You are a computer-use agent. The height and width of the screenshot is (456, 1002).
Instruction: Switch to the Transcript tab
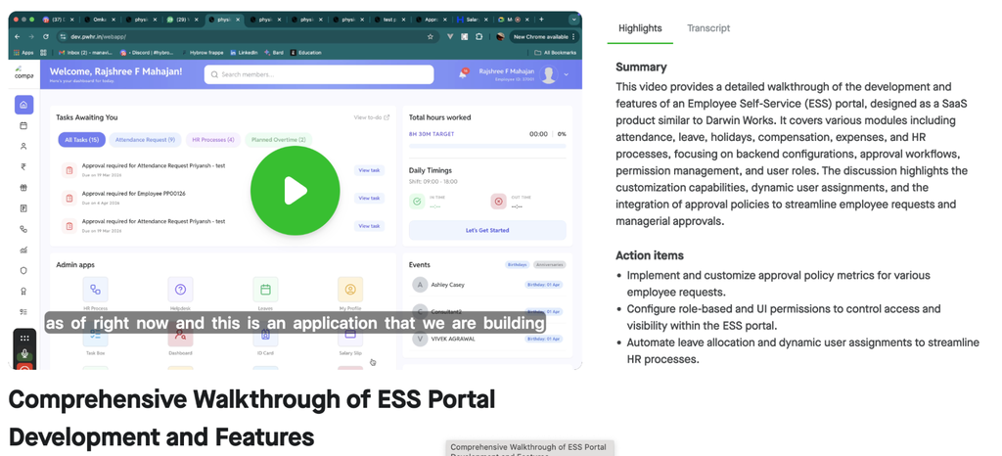point(708,28)
